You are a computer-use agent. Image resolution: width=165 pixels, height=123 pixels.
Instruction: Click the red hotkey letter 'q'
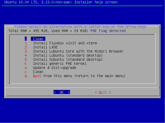coord(26,76)
